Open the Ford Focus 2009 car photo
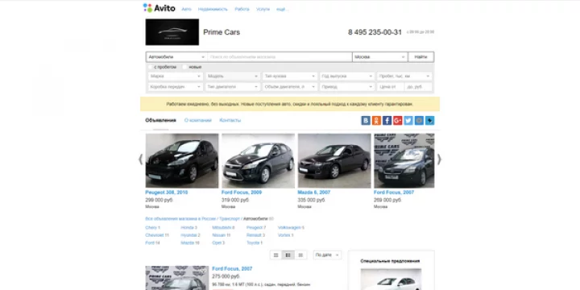Viewport: 580px width, 290px height. (x=259, y=161)
